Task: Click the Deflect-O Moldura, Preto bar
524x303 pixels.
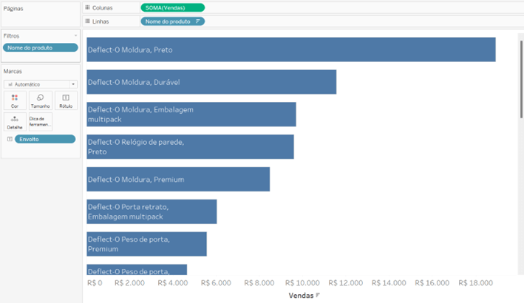Action: point(291,50)
